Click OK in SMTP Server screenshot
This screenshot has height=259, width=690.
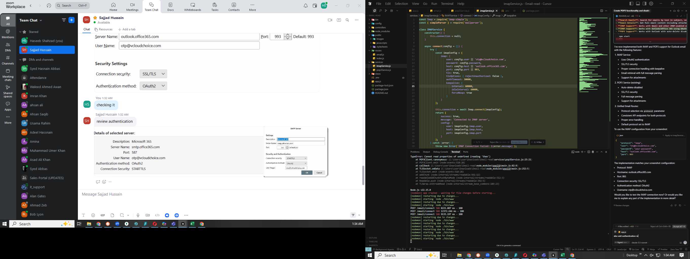307,173
